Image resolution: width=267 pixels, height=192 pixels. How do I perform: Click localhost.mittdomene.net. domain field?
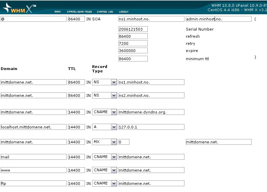point(34,127)
